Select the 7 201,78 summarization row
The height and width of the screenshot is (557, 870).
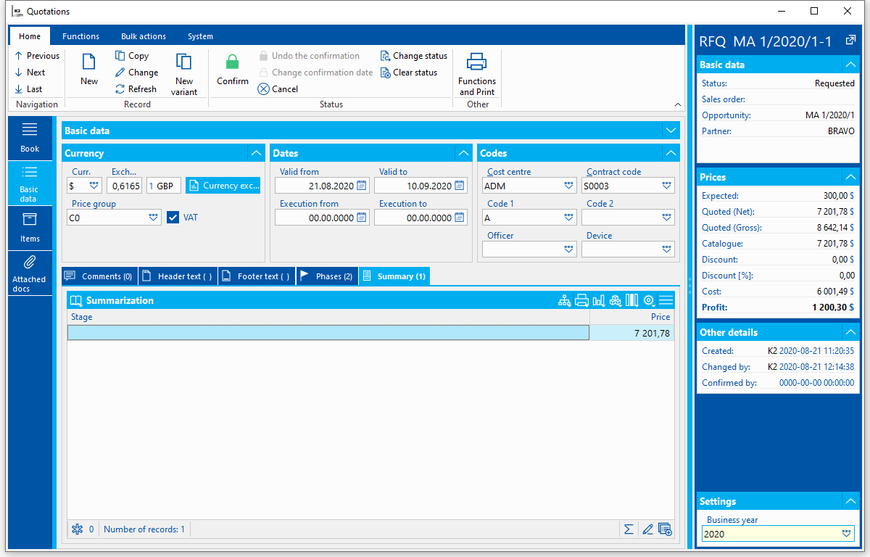coord(370,333)
